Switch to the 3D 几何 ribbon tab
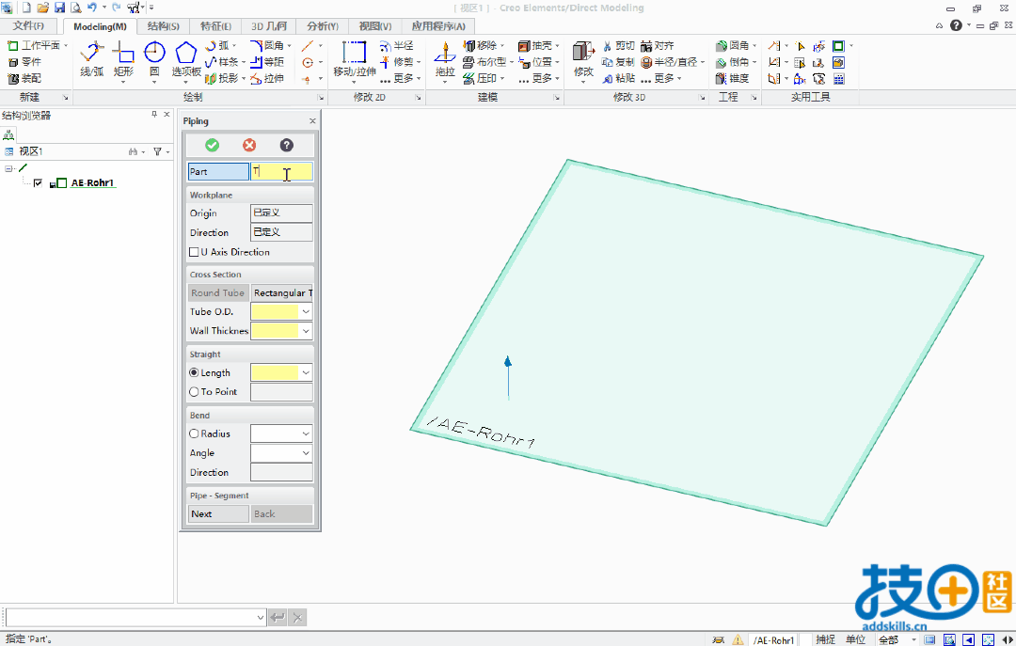Image resolution: width=1016 pixels, height=646 pixels. (268, 26)
